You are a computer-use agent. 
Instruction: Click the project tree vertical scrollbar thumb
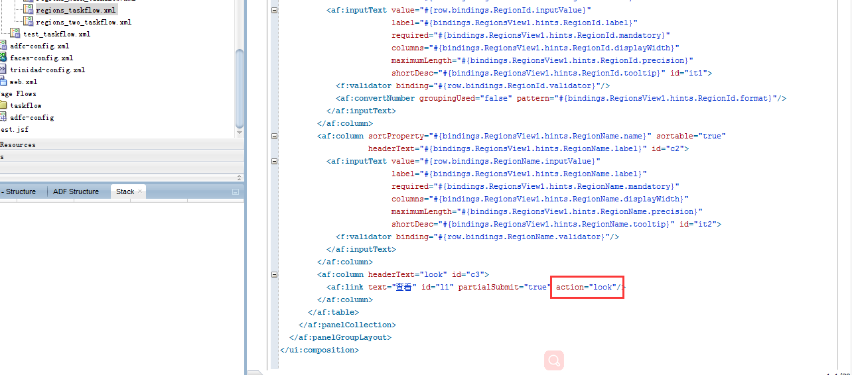point(240,89)
